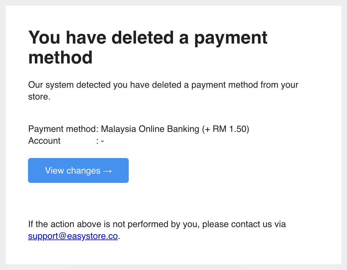Click the arrow icon inside View changes
Viewport: 347px width, 270px height.
tap(108, 171)
